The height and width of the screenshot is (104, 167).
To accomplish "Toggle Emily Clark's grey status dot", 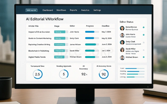I will click(144, 43).
